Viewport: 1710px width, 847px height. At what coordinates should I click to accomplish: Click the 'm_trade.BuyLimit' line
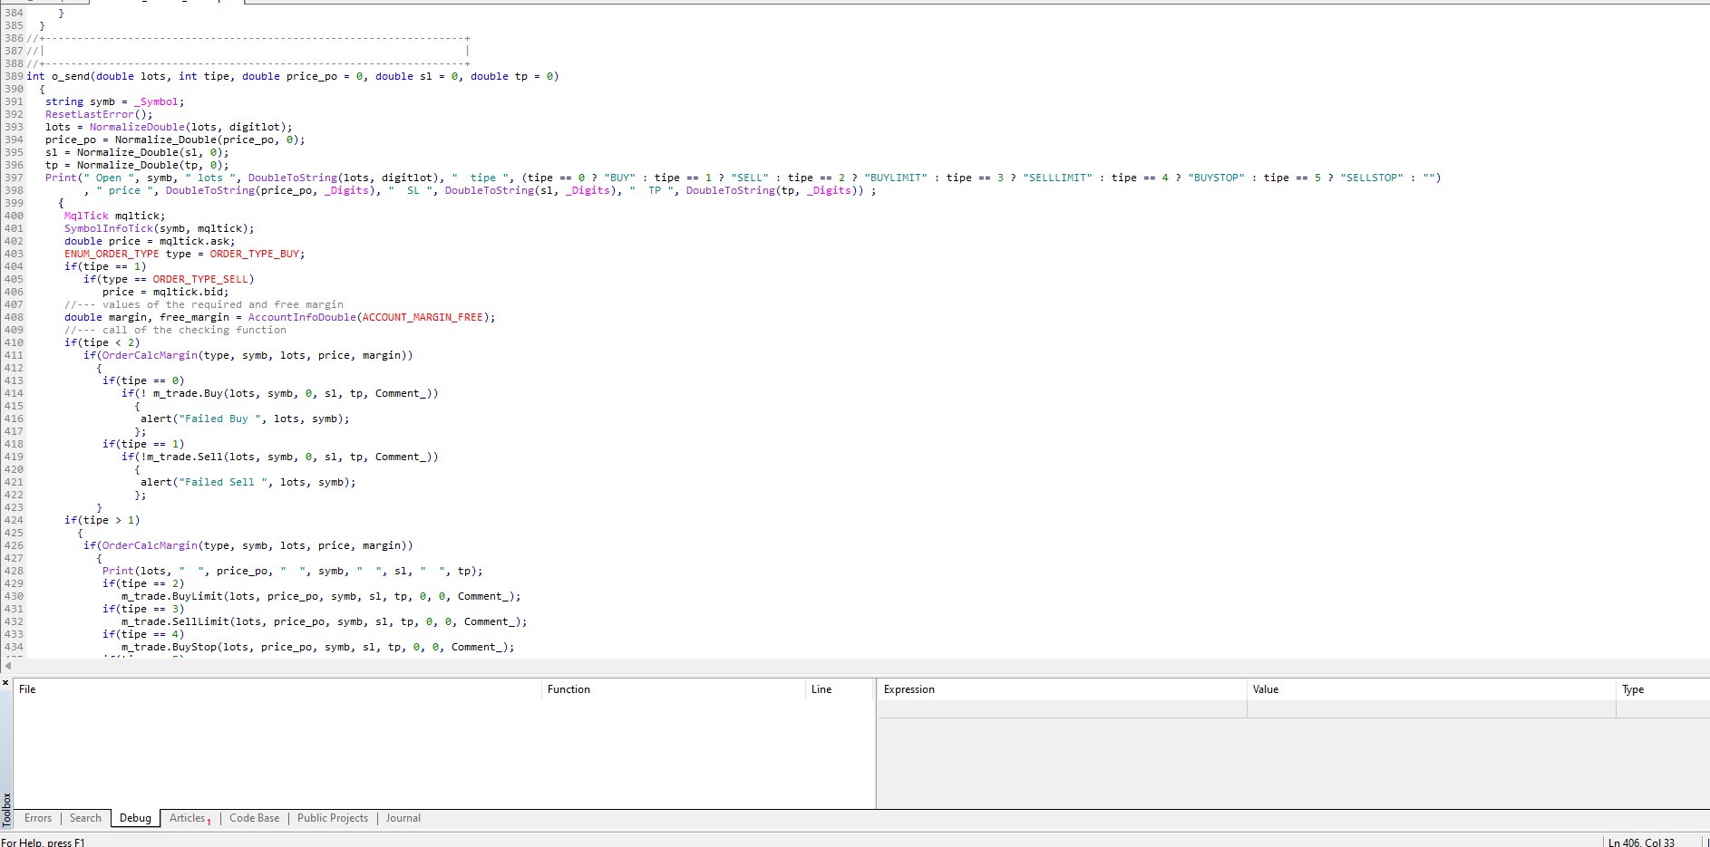click(321, 596)
